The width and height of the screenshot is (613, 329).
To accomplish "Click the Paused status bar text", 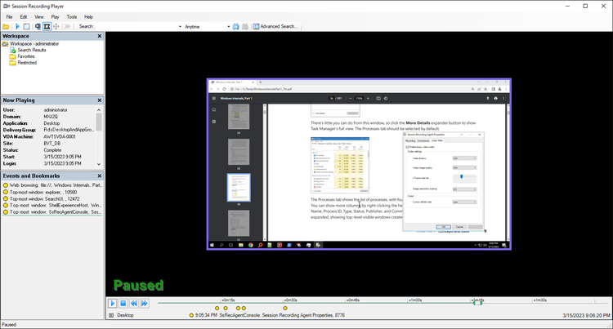I will (9, 325).
